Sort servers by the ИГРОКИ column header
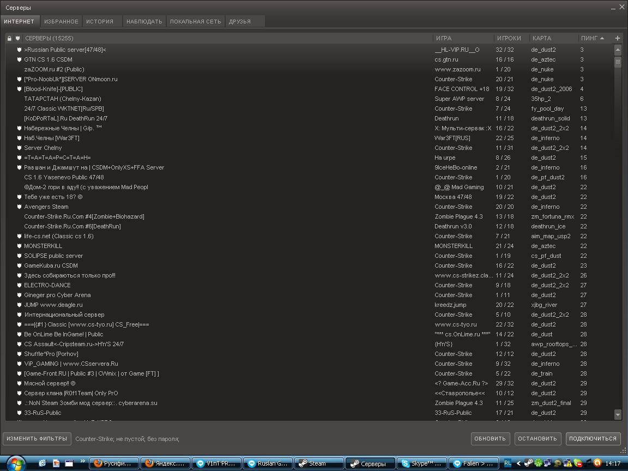The height and width of the screenshot is (471, 628). click(509, 38)
